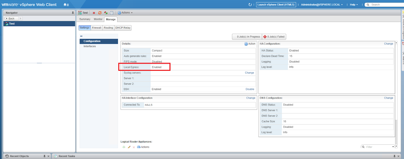The image size is (404, 159).
Task: Open the Actions dropdown in the Test toolbar
Action: click(125, 13)
